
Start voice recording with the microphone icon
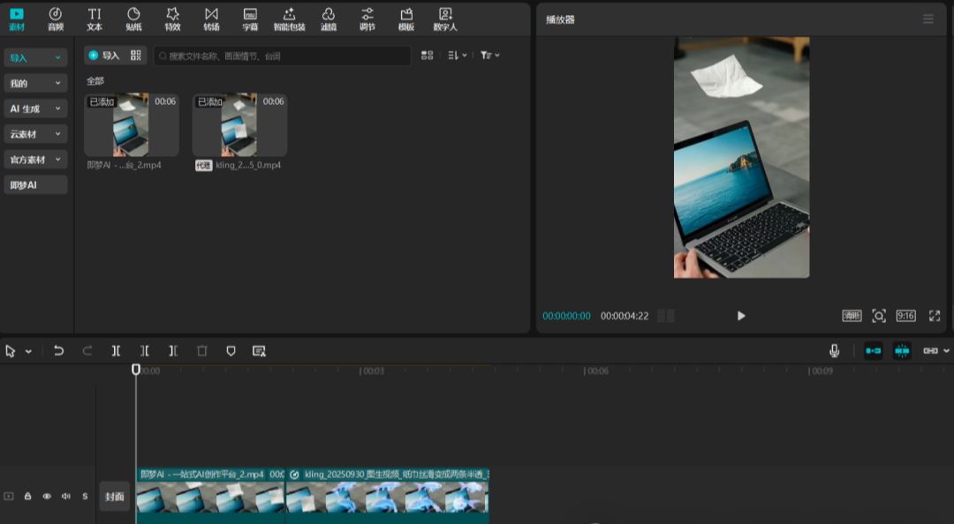[834, 351]
